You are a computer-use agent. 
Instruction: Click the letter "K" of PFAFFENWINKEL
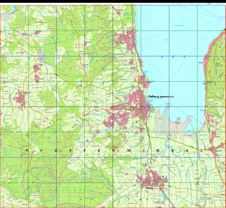point(172,151)
